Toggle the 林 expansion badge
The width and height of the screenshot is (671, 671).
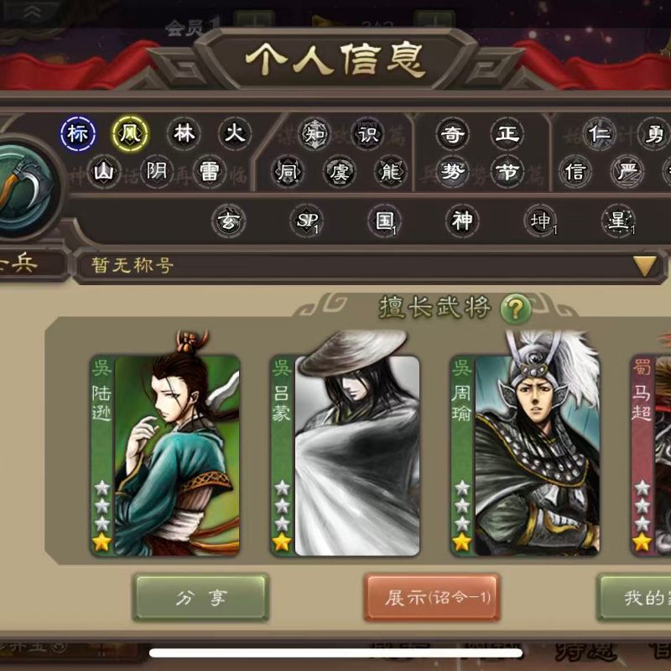[x=184, y=134]
